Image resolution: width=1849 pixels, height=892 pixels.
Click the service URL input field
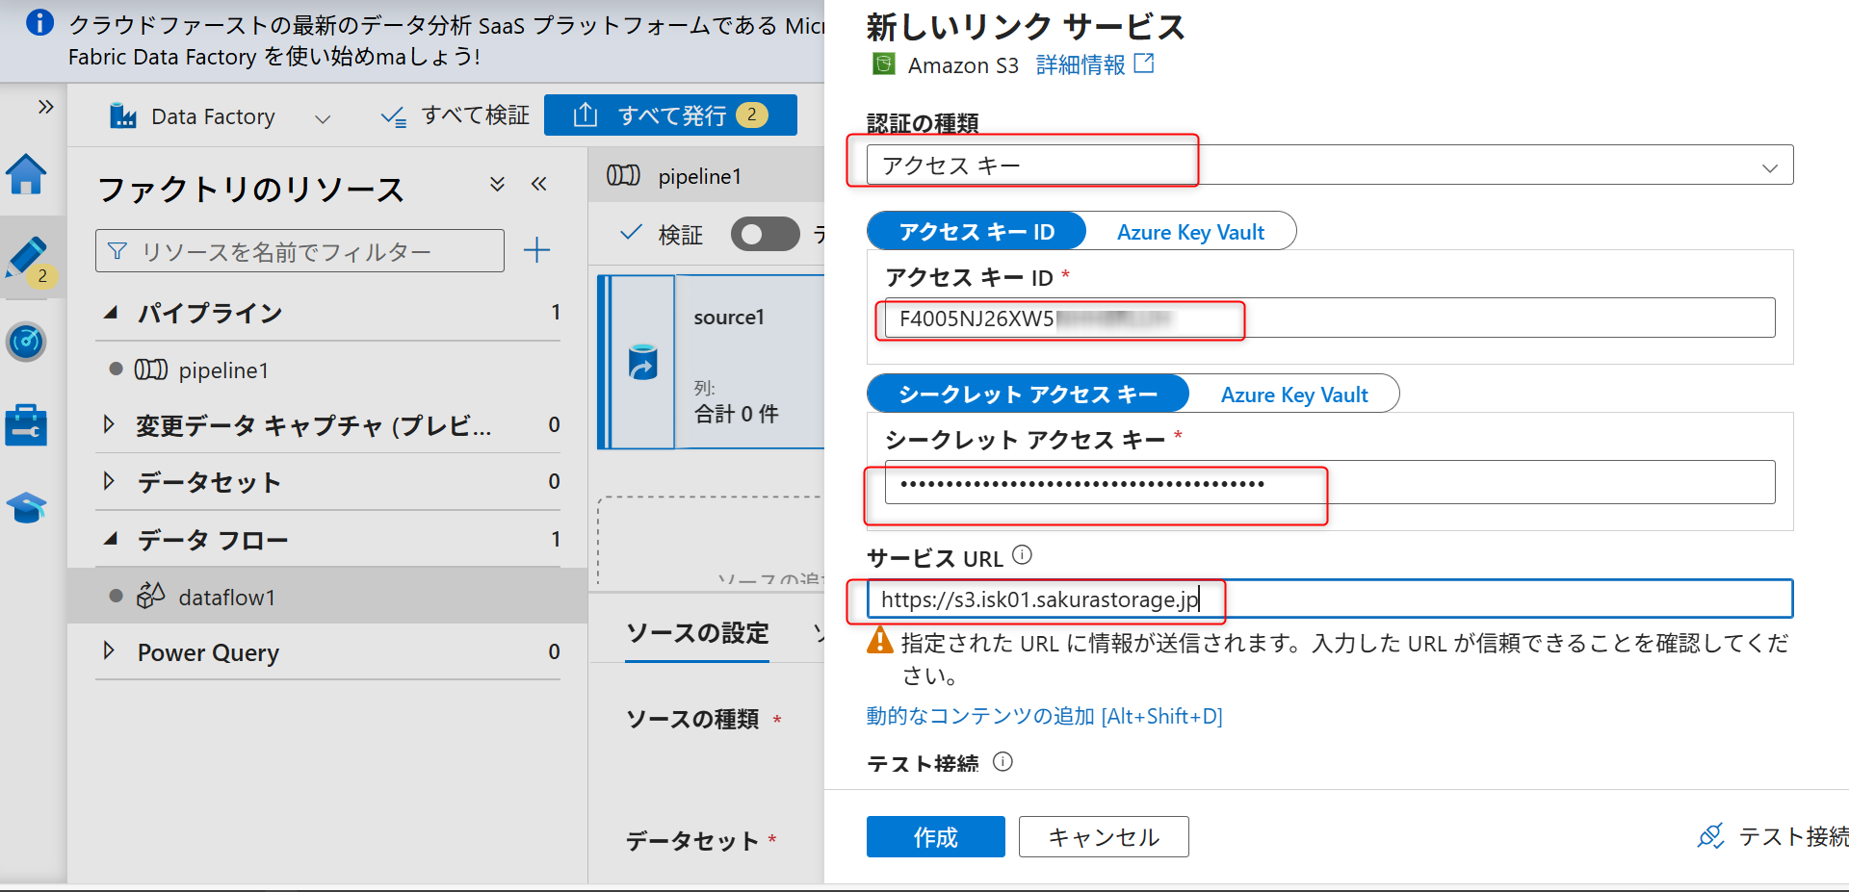(1329, 598)
